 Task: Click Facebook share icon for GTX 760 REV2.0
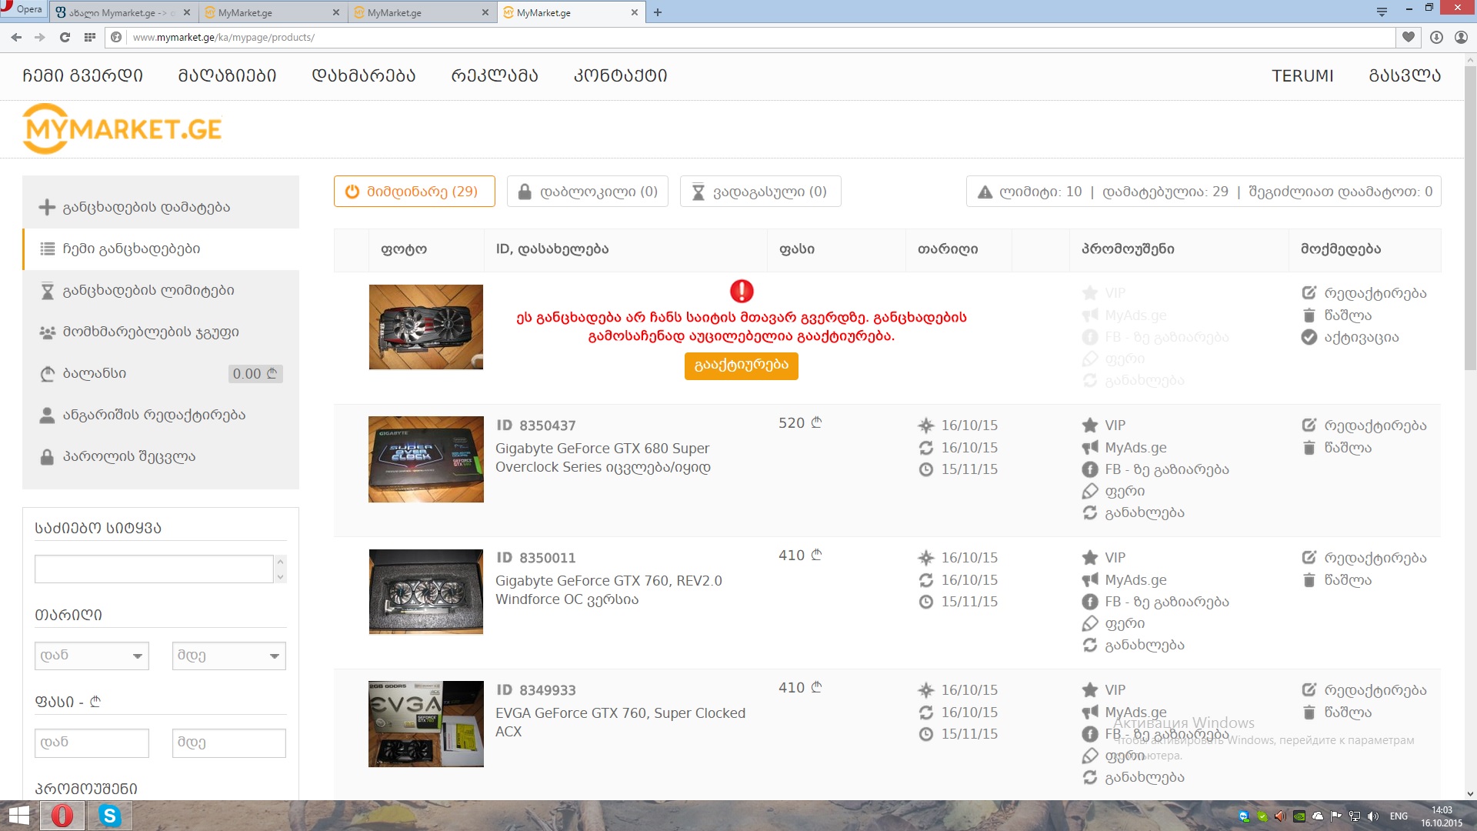(1090, 602)
